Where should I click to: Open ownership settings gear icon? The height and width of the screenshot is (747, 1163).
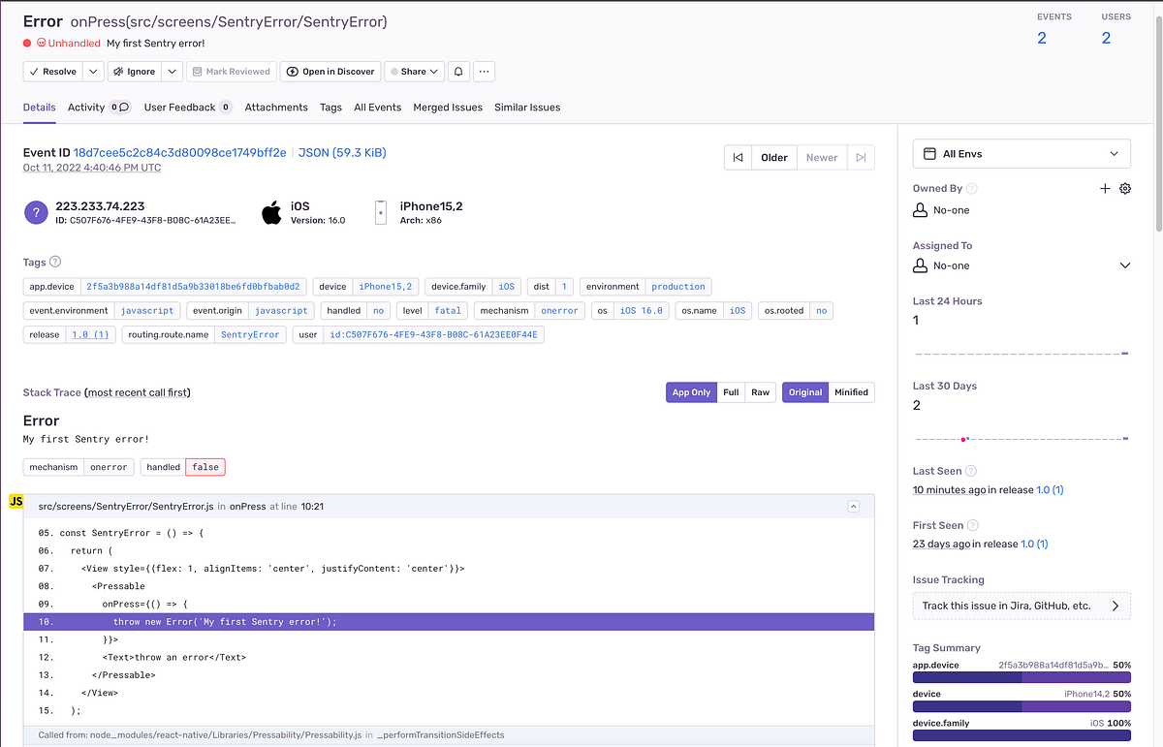click(1125, 188)
